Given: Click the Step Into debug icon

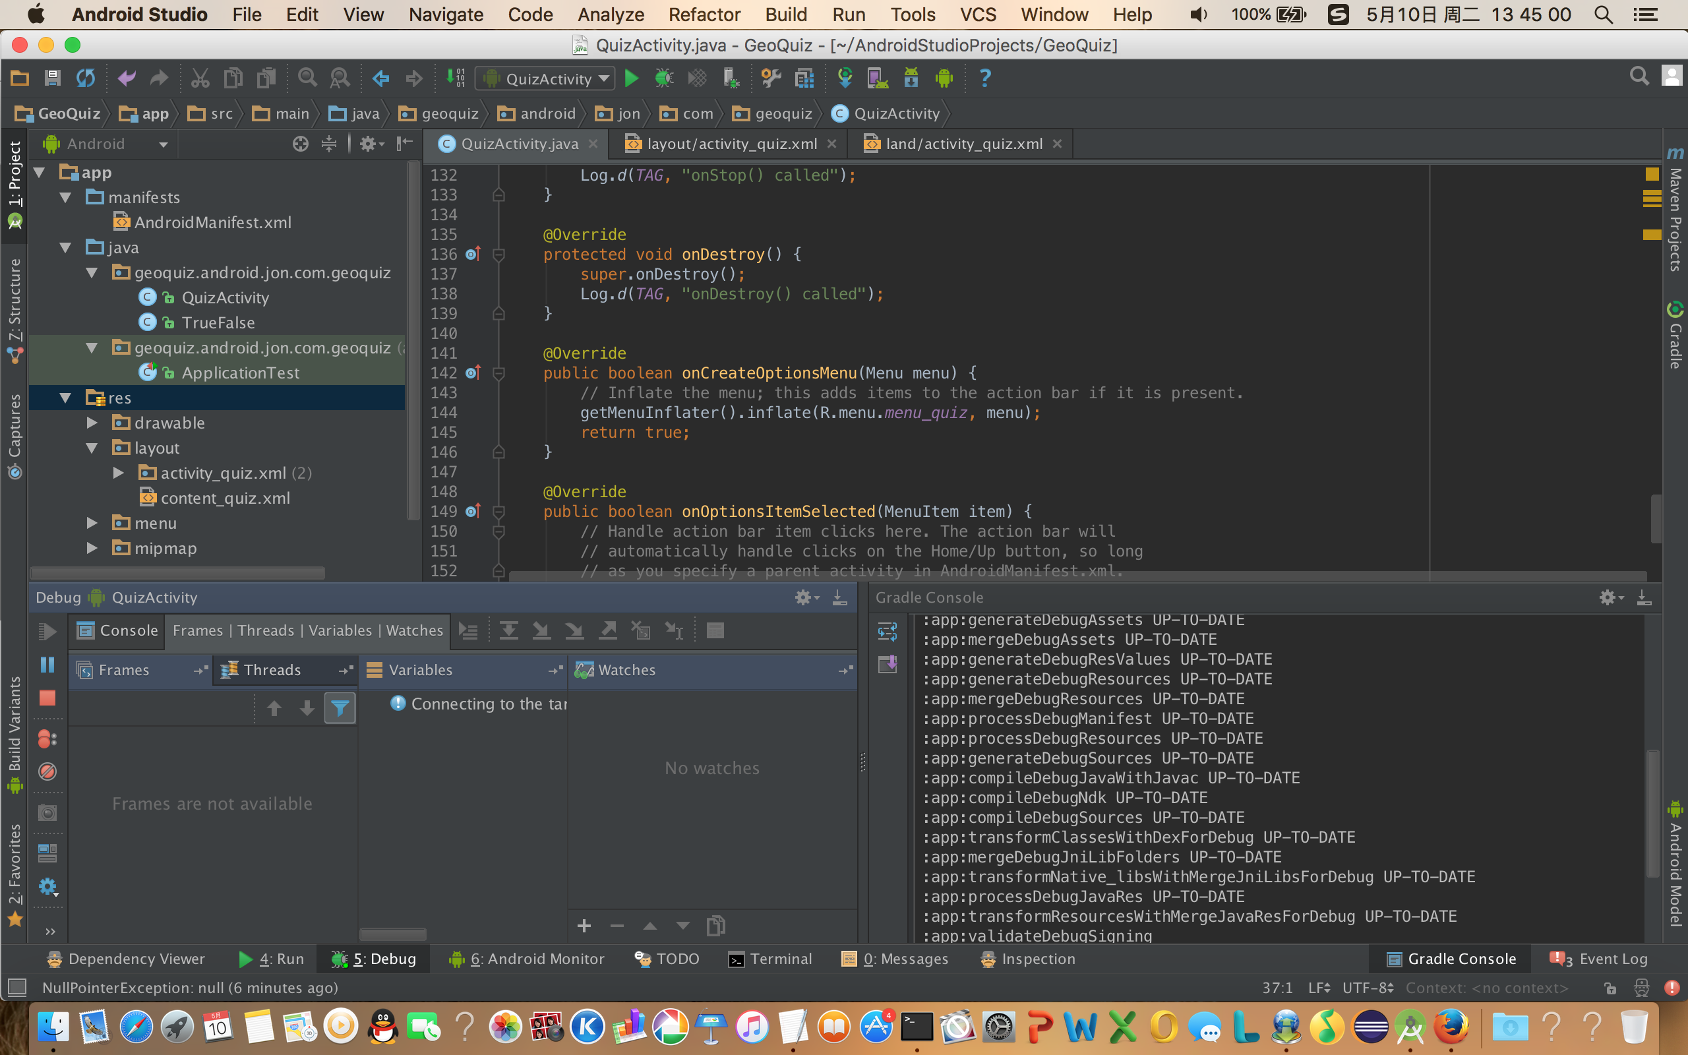Looking at the screenshot, I should click(541, 631).
